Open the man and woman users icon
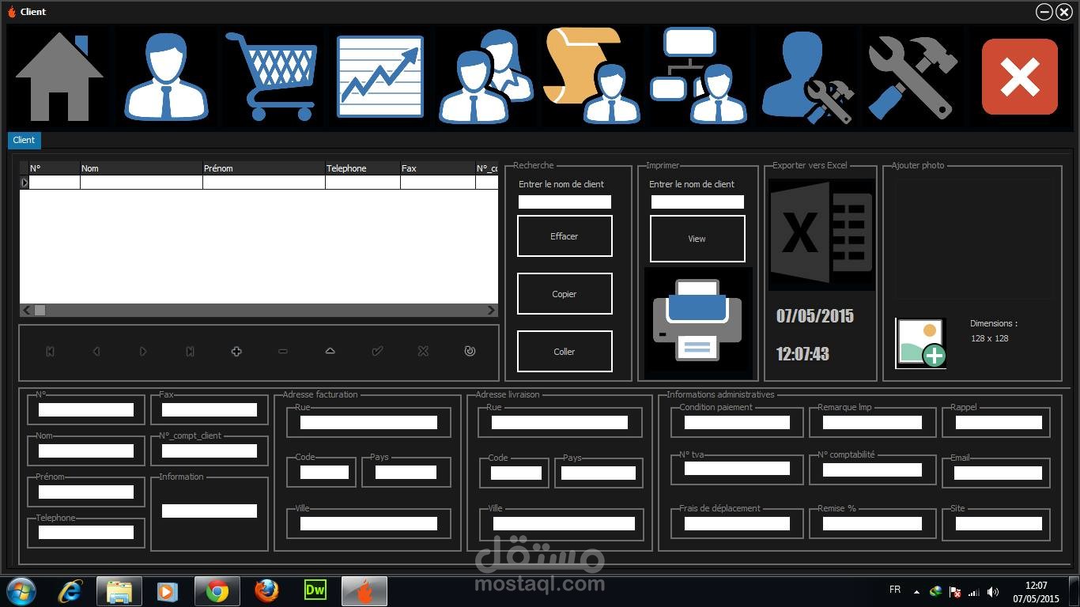 486,77
